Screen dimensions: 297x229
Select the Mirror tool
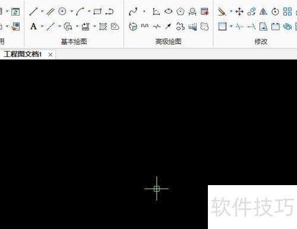click(x=263, y=11)
